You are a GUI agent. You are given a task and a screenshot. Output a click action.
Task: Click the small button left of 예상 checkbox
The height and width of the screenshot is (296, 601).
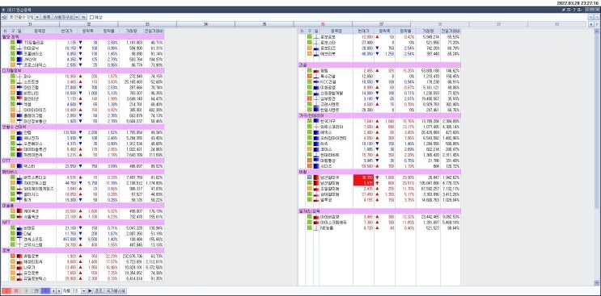tap(83, 17)
